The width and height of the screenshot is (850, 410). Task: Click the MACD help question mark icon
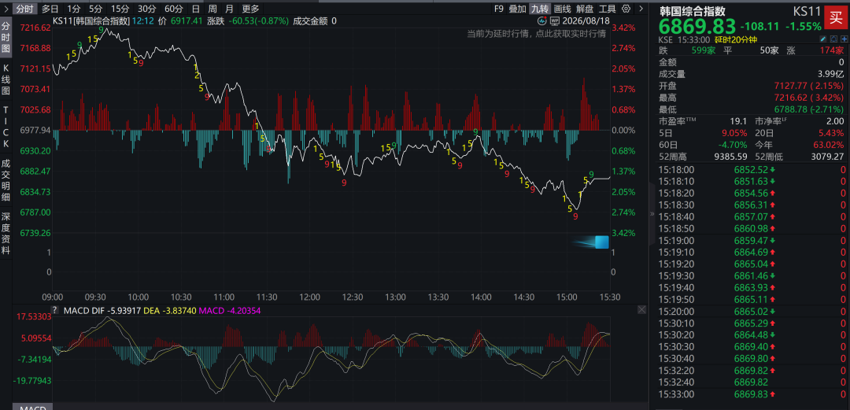55,310
